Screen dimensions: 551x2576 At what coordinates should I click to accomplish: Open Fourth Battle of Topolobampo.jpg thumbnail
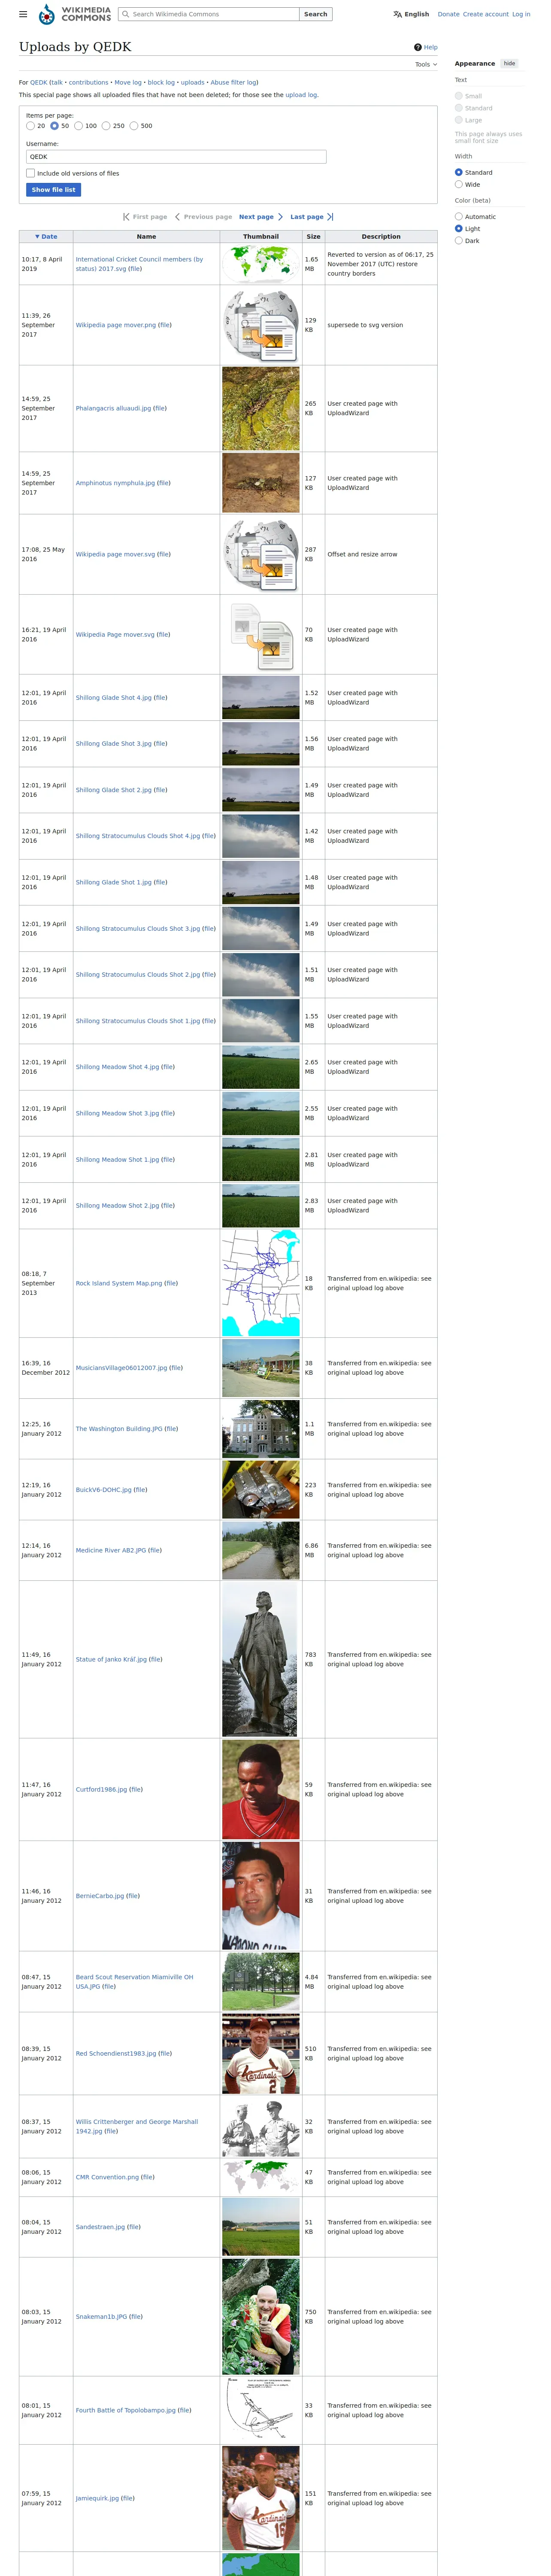click(x=261, y=2410)
